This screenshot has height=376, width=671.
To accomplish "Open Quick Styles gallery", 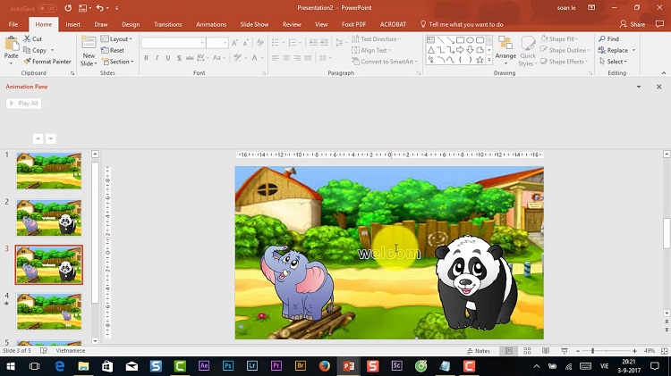I will click(528, 51).
